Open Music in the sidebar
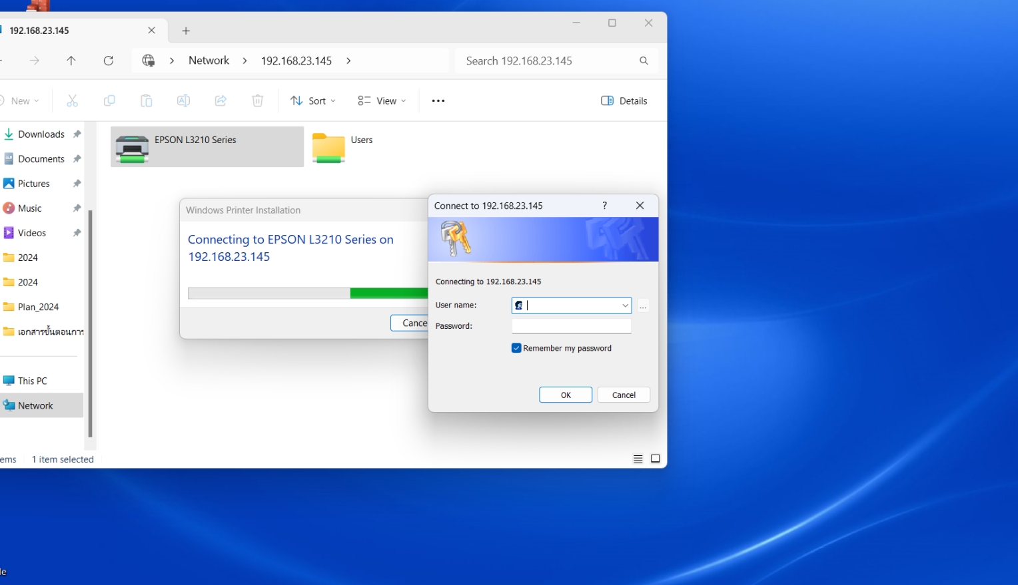Viewport: 1018px width, 585px height. coord(30,208)
